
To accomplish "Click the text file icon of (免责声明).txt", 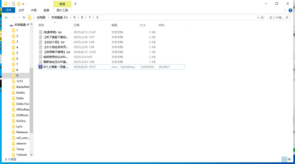I will [x=40, y=32].
